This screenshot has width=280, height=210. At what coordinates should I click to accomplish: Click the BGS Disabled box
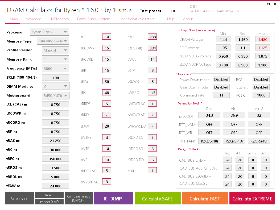[x=261, y=79]
